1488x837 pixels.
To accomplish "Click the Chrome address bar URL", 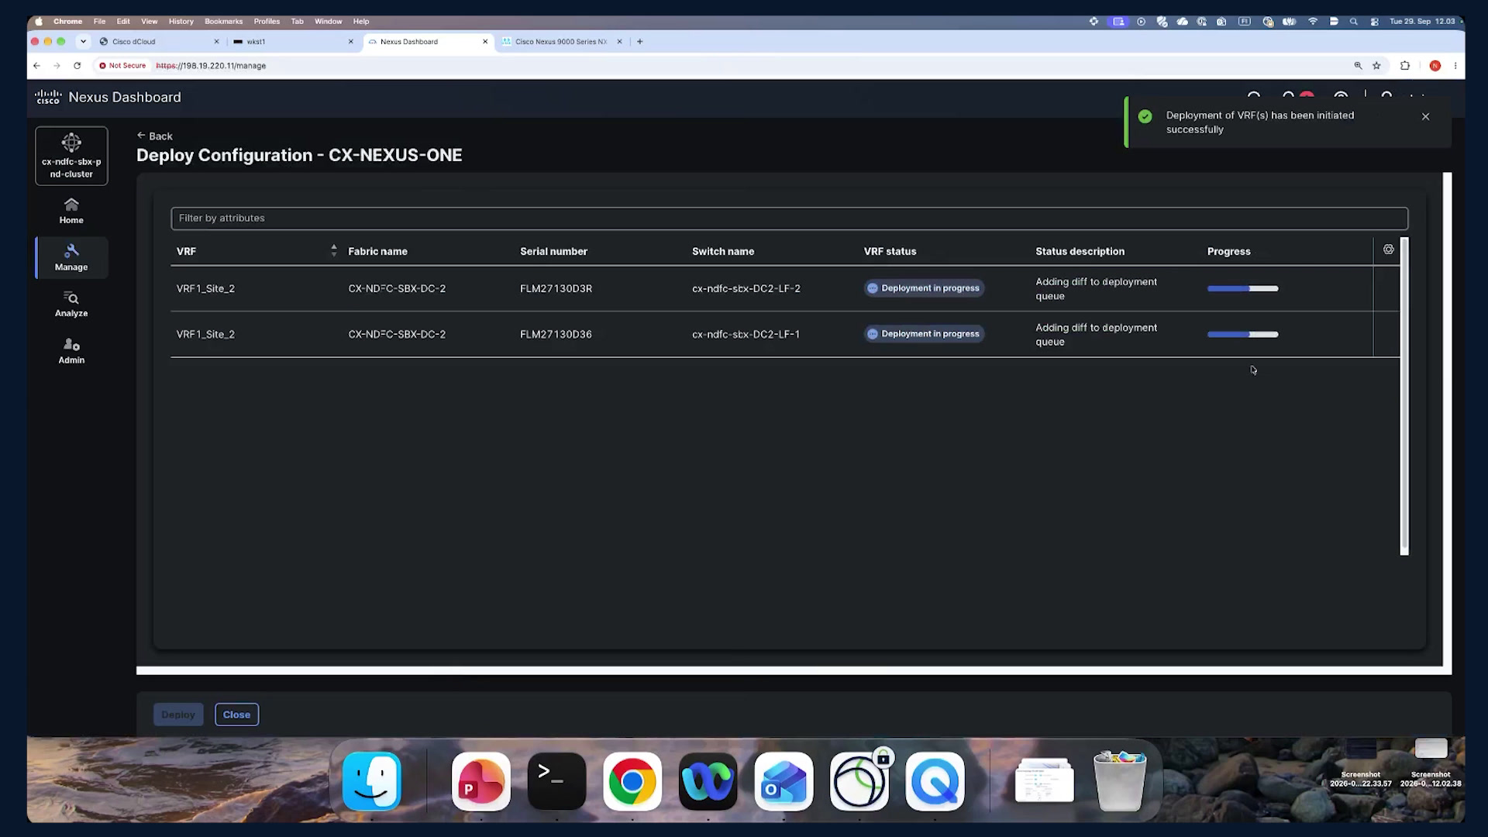I will pyautogui.click(x=211, y=66).
